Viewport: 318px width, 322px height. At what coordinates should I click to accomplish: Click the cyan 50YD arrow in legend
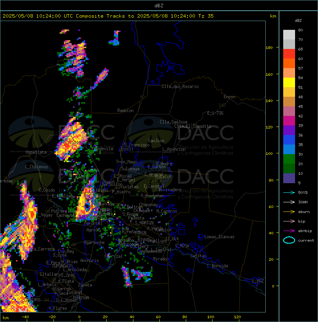[x=289, y=192]
